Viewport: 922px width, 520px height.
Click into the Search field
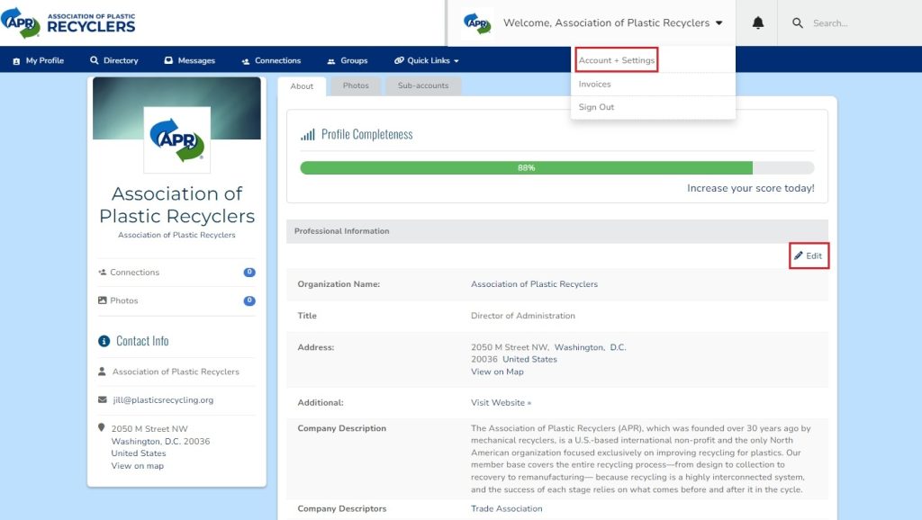coord(863,23)
